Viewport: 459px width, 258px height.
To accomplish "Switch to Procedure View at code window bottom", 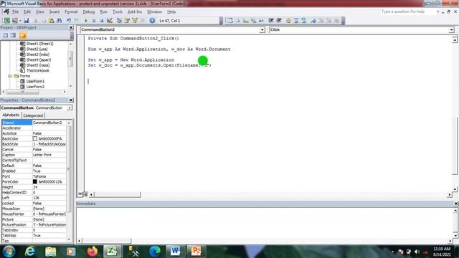I will point(80,194).
